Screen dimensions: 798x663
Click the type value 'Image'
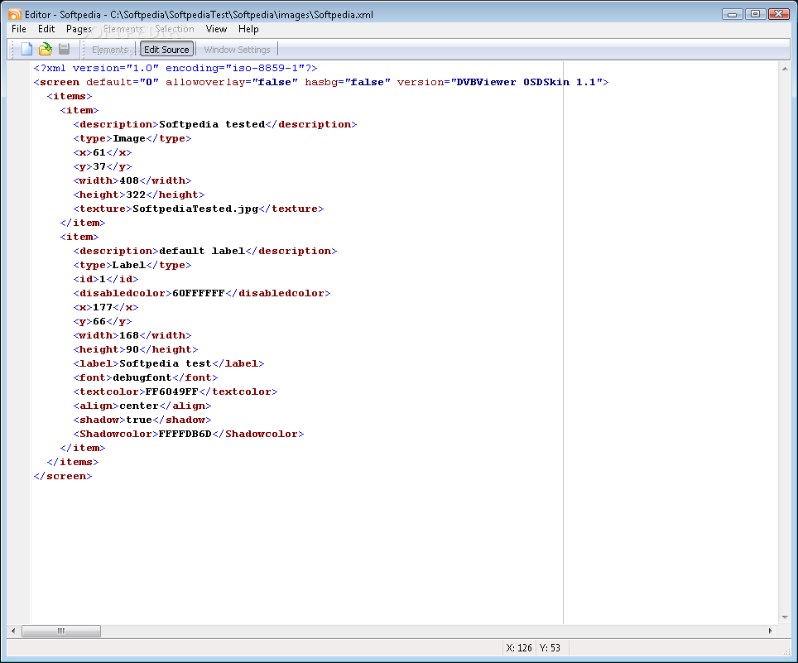point(129,138)
